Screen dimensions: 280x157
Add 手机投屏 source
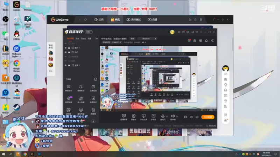tap(143, 117)
